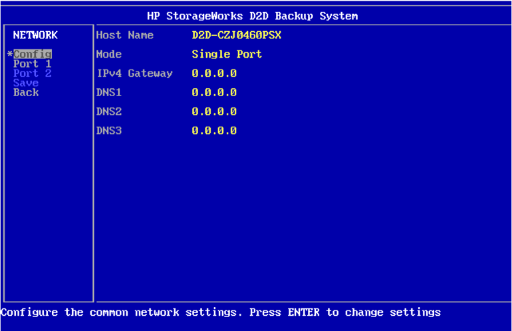Click the NETWORK menu heading

[35, 35]
